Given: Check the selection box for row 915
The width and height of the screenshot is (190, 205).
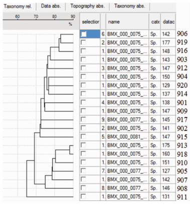Looking at the screenshot, I should click(x=83, y=136).
